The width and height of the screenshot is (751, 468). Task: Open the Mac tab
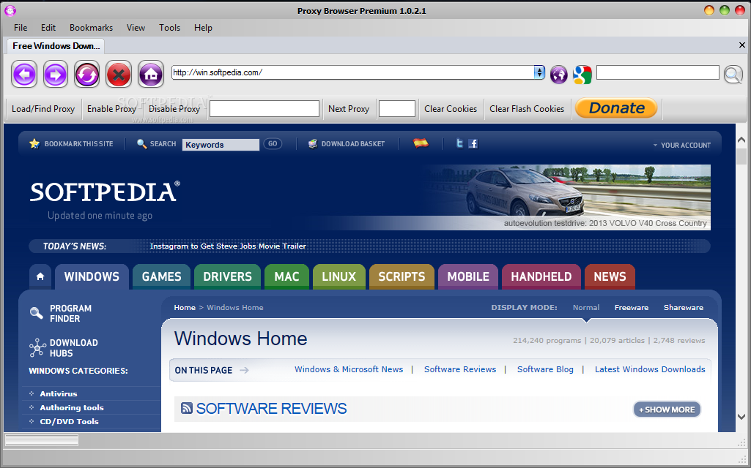coord(287,277)
